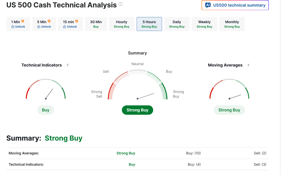Select the 5 Hours timeframe tab
283x175 pixels.
(149, 24)
